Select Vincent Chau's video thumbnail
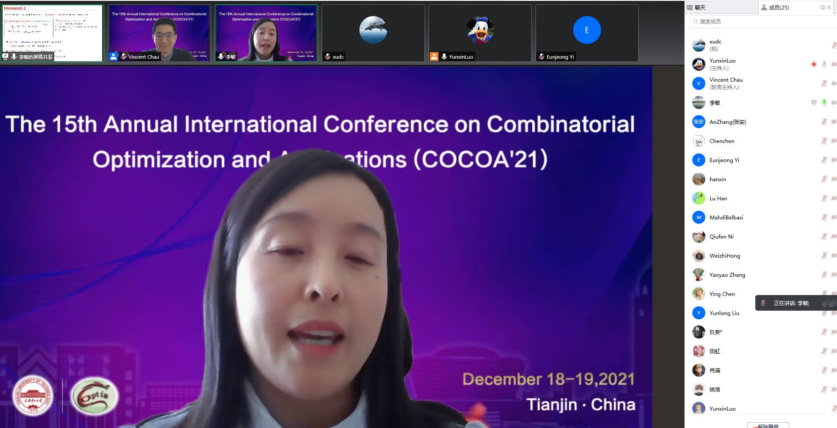The image size is (837, 428). tap(159, 33)
